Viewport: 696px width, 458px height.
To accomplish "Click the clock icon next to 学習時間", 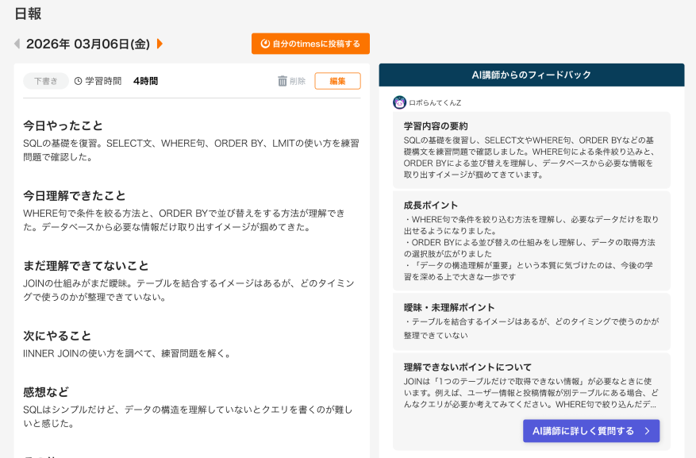I will pyautogui.click(x=76, y=81).
